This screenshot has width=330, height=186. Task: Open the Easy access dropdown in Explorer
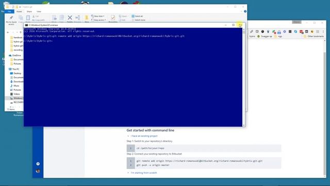98,20
